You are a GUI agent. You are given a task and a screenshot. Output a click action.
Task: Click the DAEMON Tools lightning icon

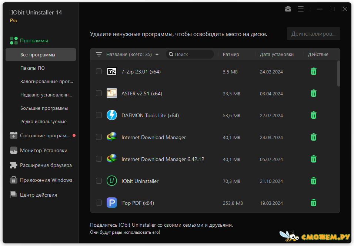coord(112,115)
